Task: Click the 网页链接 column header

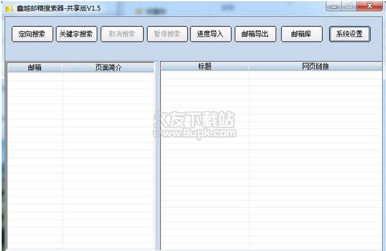Action: (315, 67)
